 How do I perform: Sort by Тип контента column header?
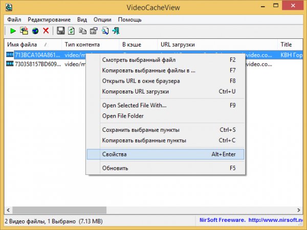click(x=90, y=44)
